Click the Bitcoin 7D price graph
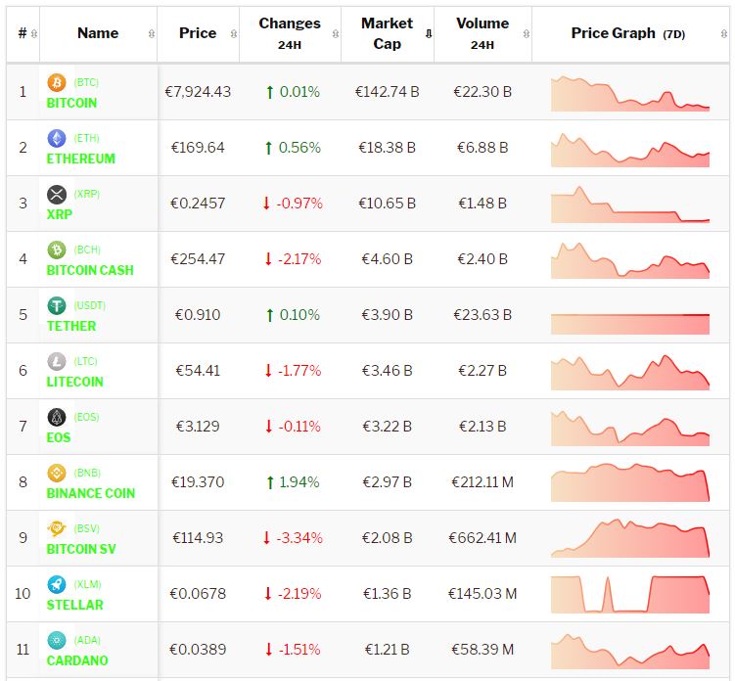The image size is (735, 681). (x=629, y=93)
